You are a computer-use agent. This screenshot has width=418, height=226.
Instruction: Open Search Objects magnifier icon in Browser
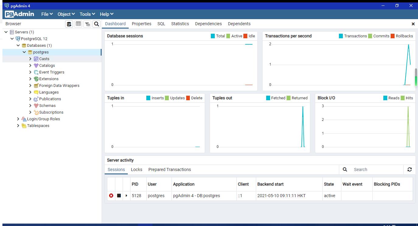96,24
